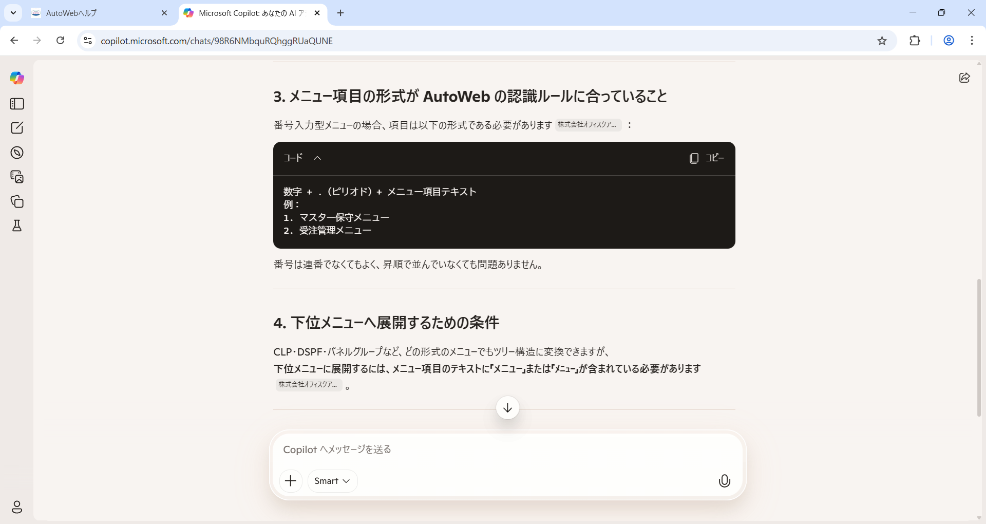Open the citation link in section 3
This screenshot has width=986, height=524.
click(587, 125)
